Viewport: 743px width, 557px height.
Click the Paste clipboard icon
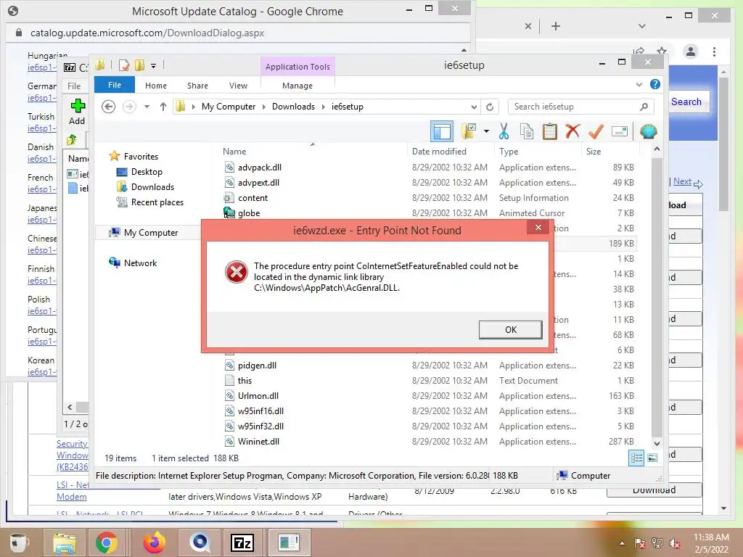550,131
